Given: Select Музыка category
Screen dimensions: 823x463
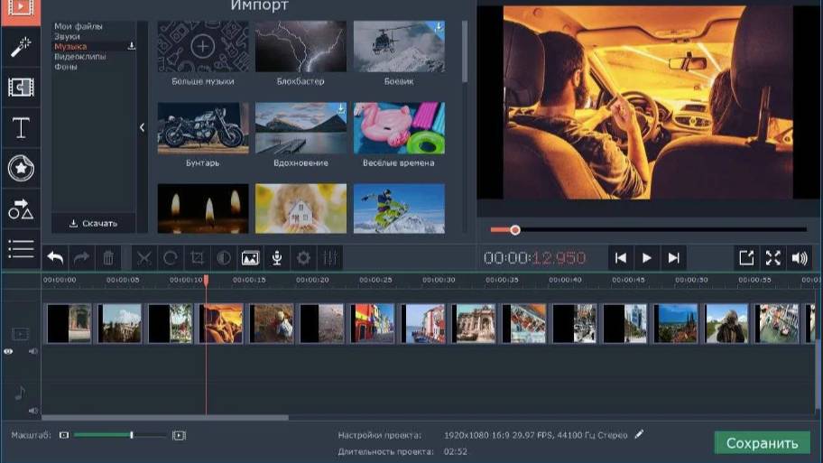Looking at the screenshot, I should tap(70, 46).
